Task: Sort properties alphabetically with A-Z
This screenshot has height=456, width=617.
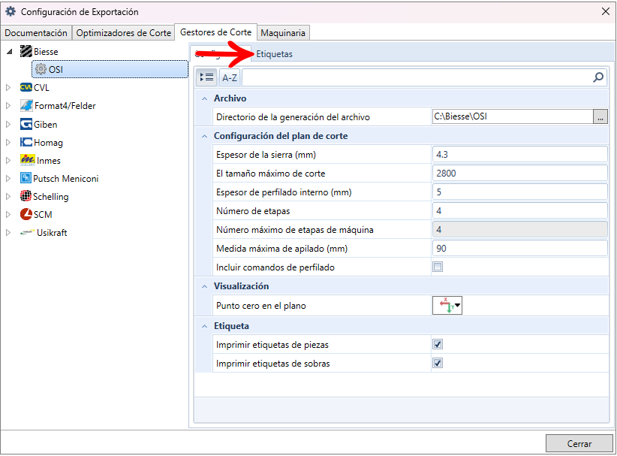Action: pos(230,77)
